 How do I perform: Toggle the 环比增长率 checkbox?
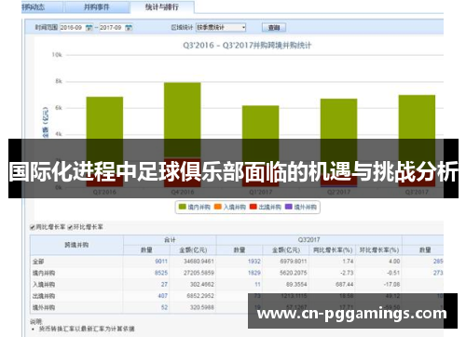[x=70, y=227]
